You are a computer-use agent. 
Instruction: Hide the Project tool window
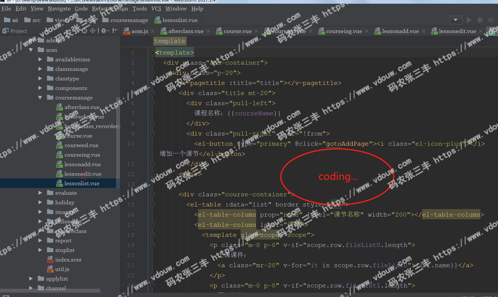point(115,31)
